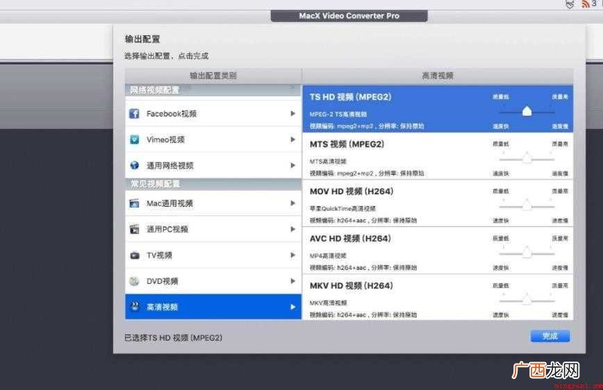Click the AVC HD quality slider handle
The image size is (603, 390).
(527, 252)
